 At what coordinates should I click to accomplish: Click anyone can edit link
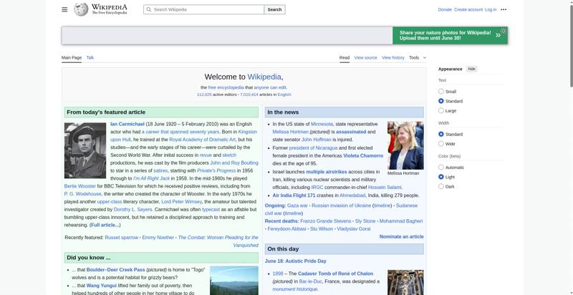pos(270,87)
